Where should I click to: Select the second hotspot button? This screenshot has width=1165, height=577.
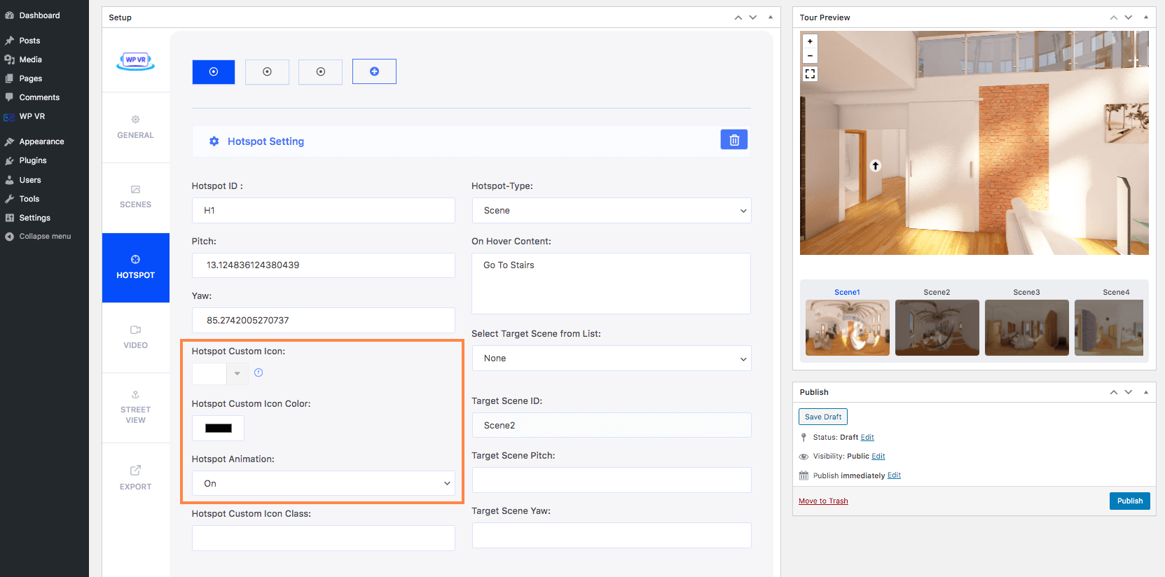[x=267, y=71]
